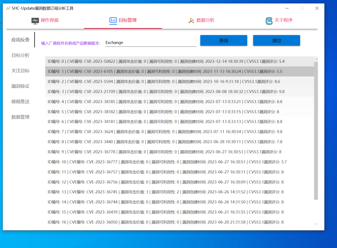Select row CVE-2023-36777
The image size is (337, 248).
(179, 162)
